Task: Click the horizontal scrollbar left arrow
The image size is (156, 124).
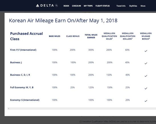Action: tap(9, 109)
